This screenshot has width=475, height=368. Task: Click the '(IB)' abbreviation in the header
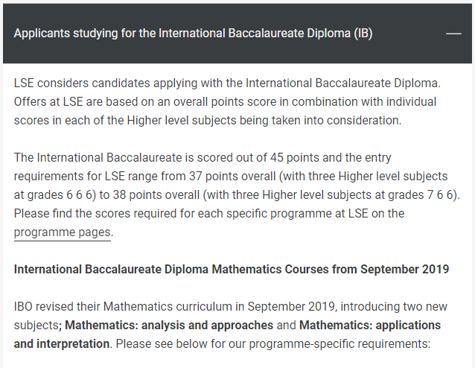click(363, 34)
